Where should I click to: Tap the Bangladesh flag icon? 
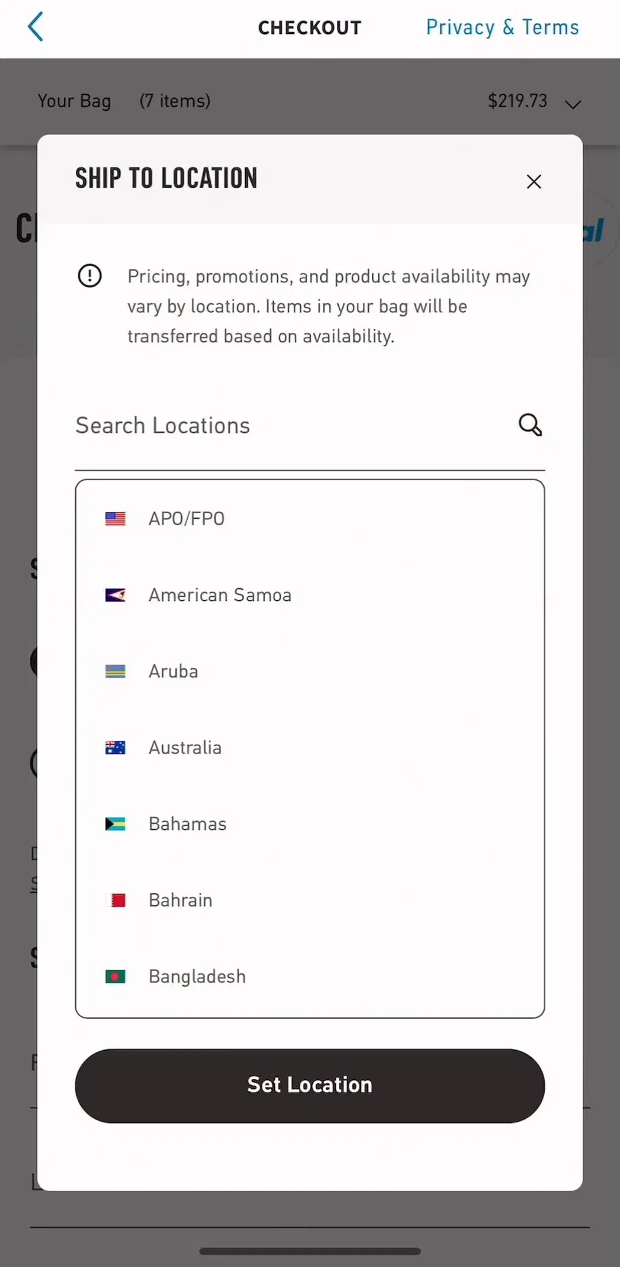pos(115,977)
